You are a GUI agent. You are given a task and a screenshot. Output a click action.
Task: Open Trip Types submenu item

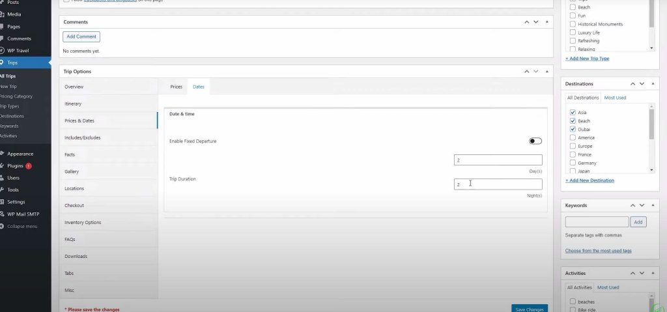[x=9, y=106]
